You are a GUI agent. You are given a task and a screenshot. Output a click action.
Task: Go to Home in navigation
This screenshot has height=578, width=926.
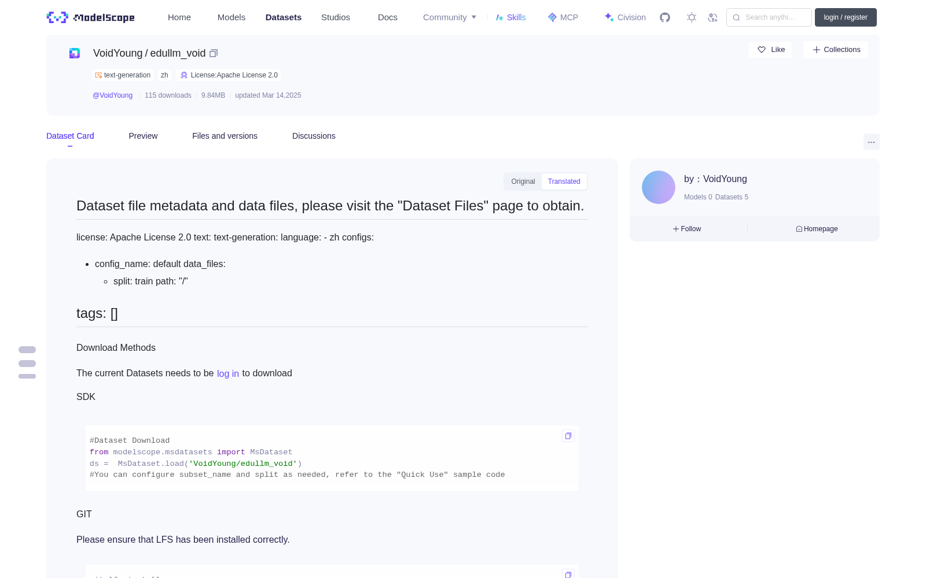click(179, 17)
